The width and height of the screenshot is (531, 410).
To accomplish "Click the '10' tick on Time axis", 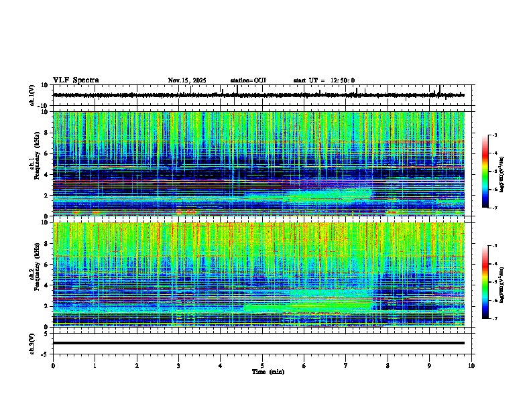I will pos(471,366).
